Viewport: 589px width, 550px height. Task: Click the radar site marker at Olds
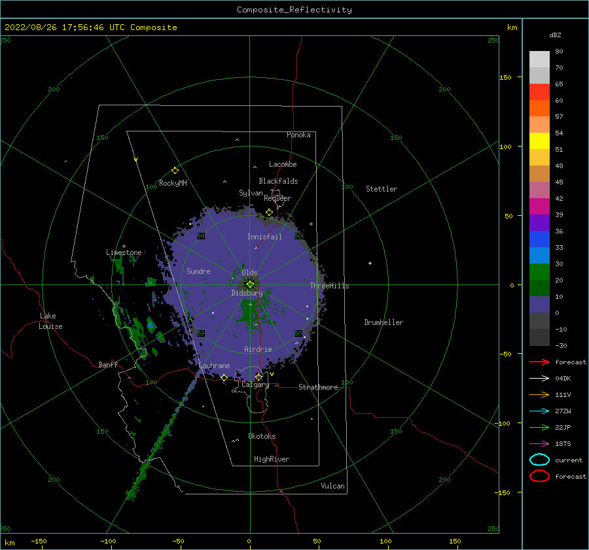pyautogui.click(x=250, y=284)
